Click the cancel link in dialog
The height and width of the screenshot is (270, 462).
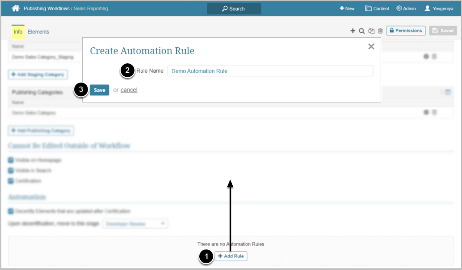(x=129, y=90)
